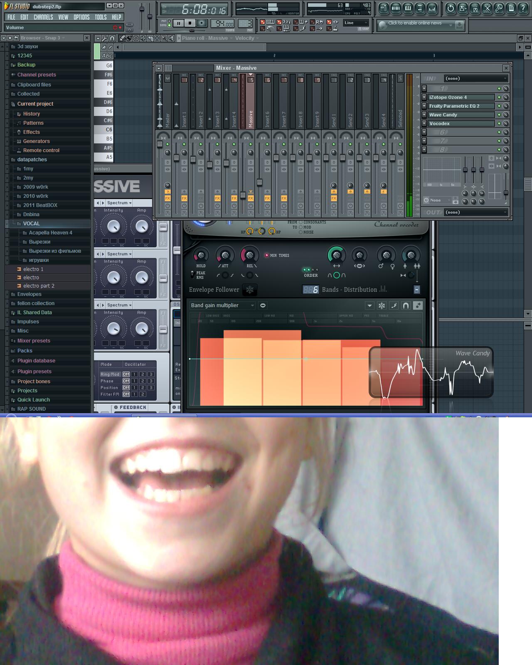The width and height of the screenshot is (532, 665).
Task: Click the undo history icon in top toolbar
Action: point(451,8)
